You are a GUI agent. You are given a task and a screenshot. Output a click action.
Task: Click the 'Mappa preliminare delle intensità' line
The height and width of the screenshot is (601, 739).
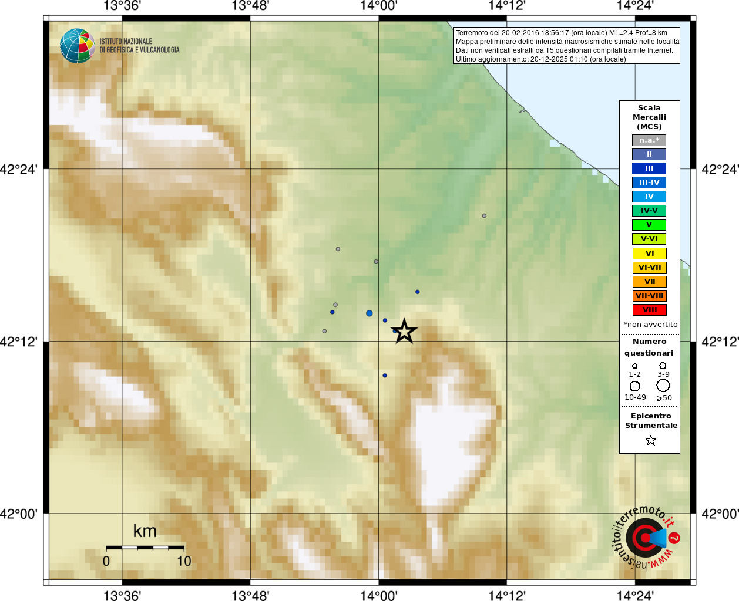click(567, 42)
